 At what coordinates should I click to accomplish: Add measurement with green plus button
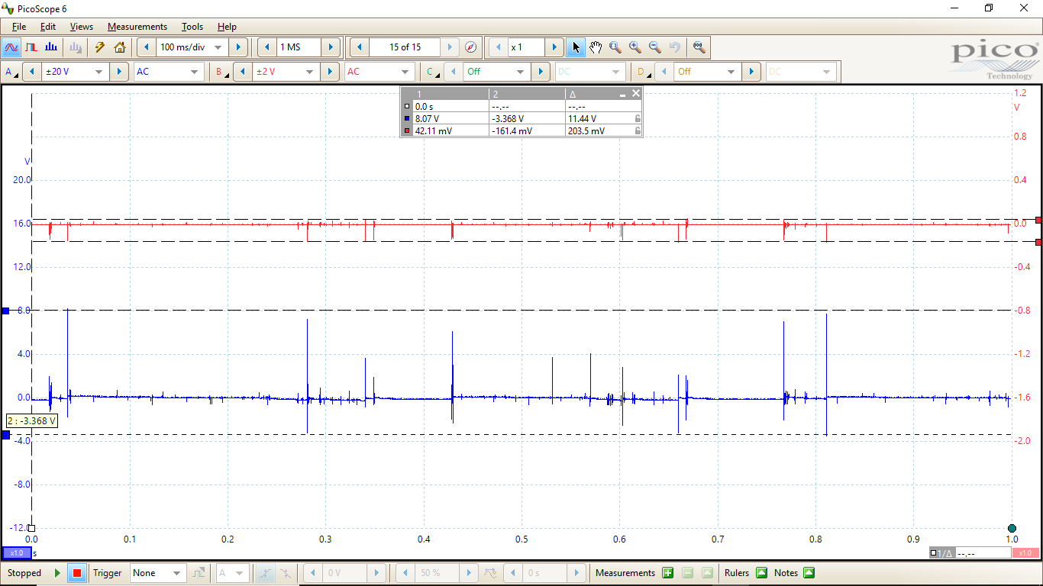point(668,573)
